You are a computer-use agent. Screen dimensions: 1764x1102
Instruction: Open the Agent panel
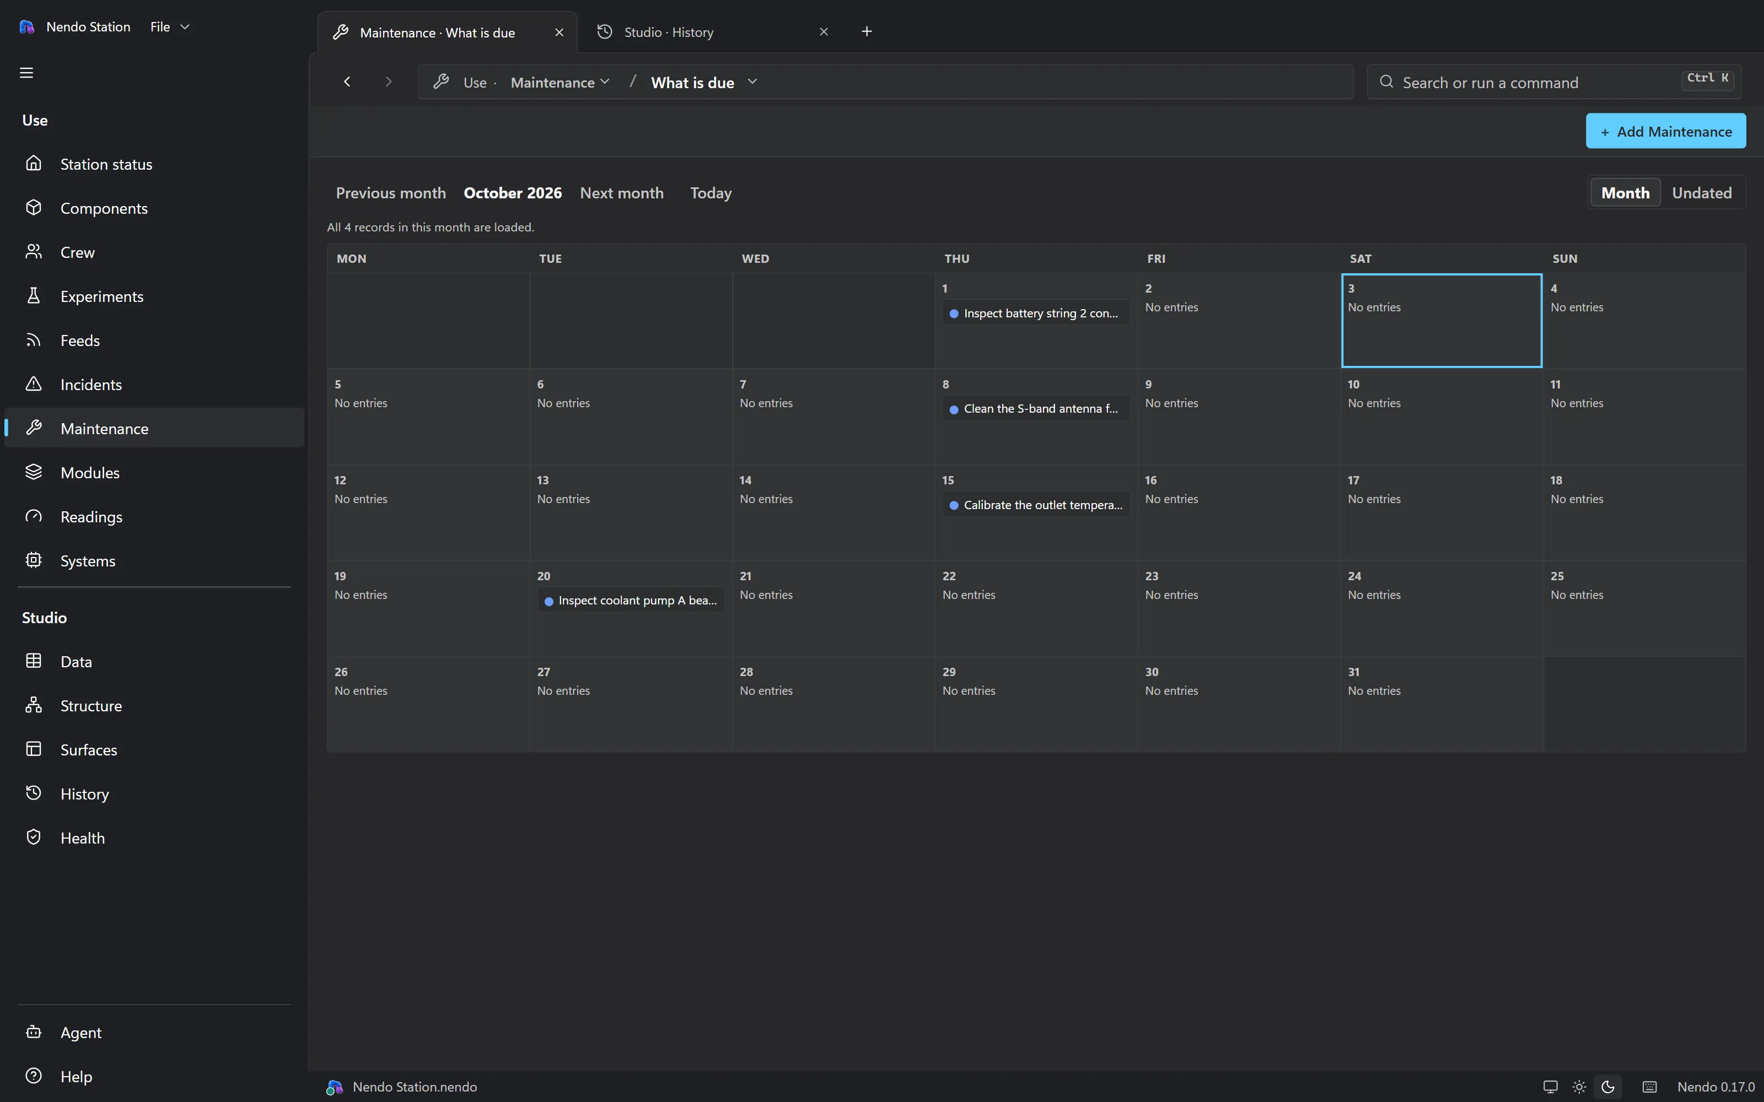154,1033
